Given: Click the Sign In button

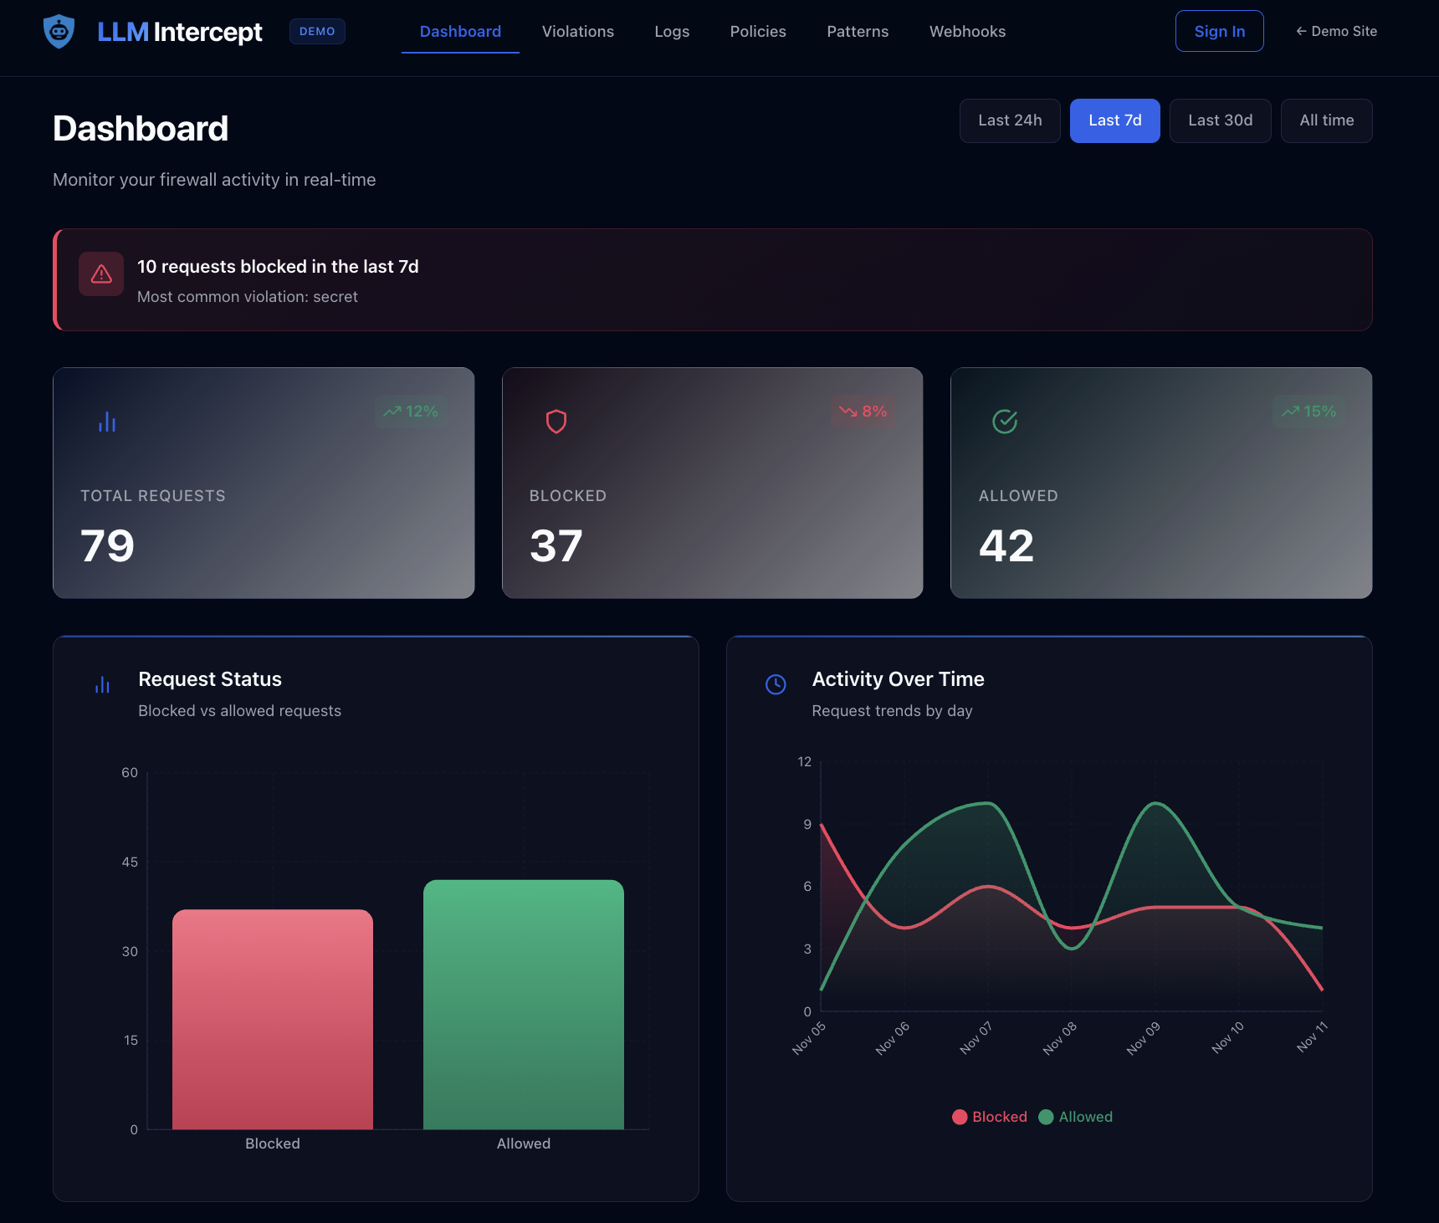Looking at the screenshot, I should click(1219, 31).
